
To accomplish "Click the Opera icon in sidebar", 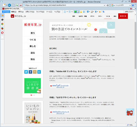I will pos(2,33).
